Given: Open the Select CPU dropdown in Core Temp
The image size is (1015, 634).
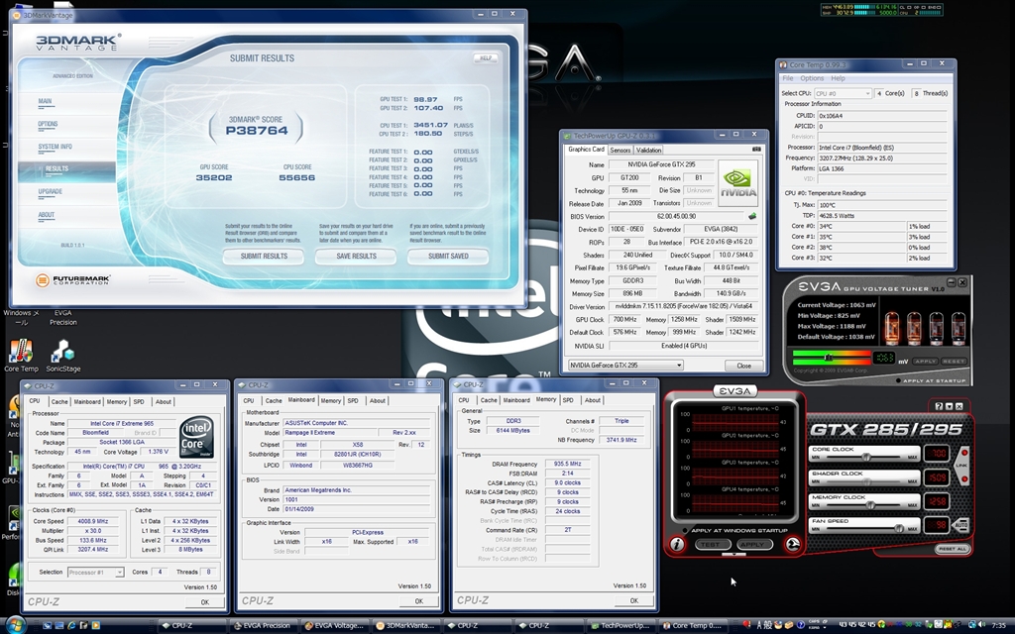Looking at the screenshot, I should pos(843,93).
